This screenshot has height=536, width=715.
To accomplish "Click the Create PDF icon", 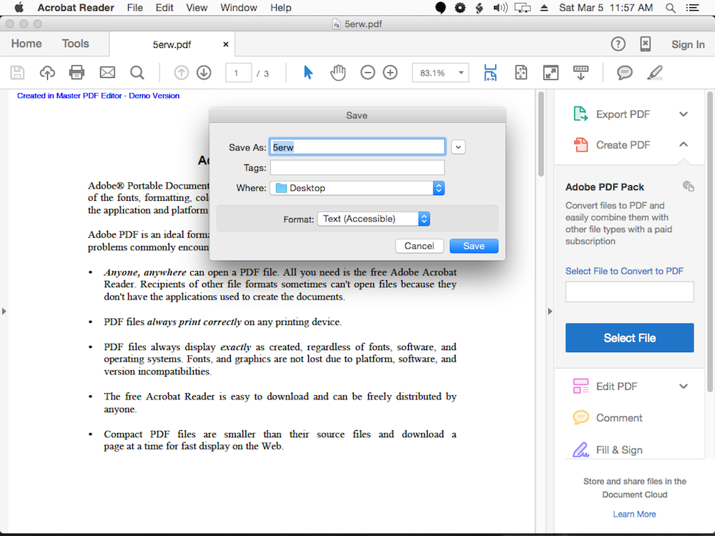I will [581, 145].
